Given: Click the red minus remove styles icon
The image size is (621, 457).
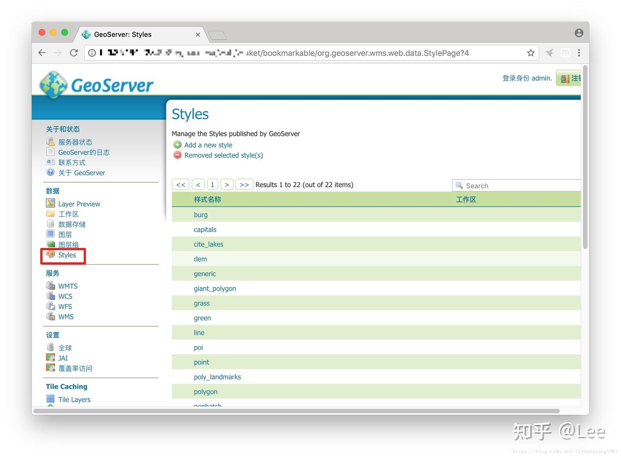Looking at the screenshot, I should tap(177, 155).
